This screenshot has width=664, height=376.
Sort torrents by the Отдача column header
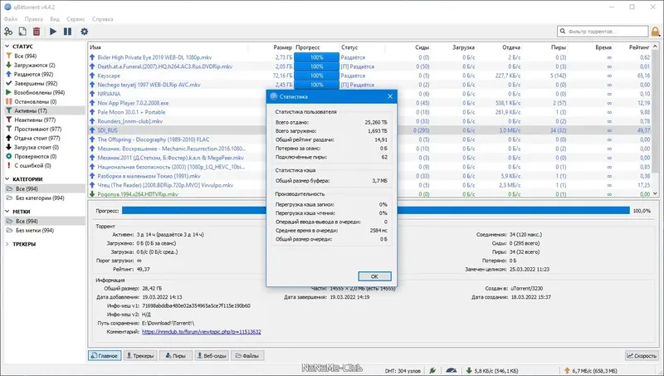[x=511, y=47]
